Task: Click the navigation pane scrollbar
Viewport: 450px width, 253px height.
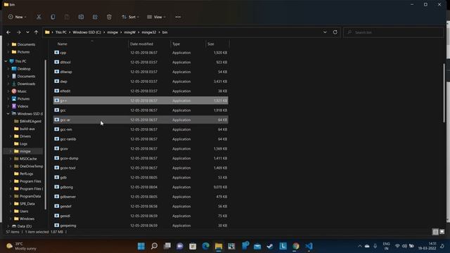Action: (45, 135)
